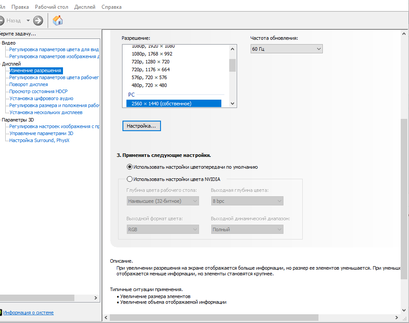Click Информация о системе link

point(28,313)
